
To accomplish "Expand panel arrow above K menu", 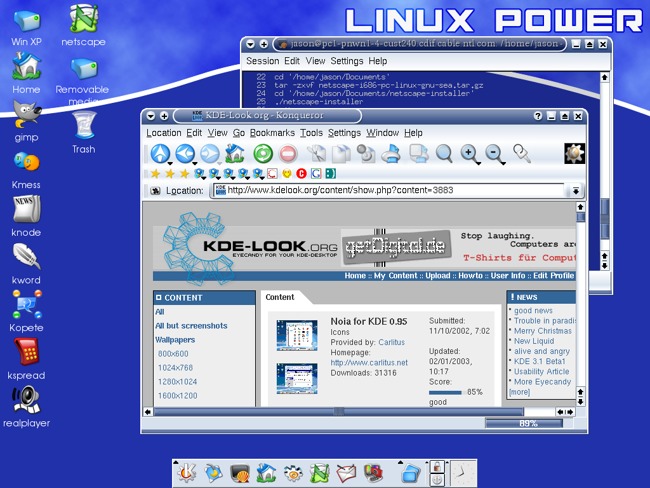I will [175, 462].
